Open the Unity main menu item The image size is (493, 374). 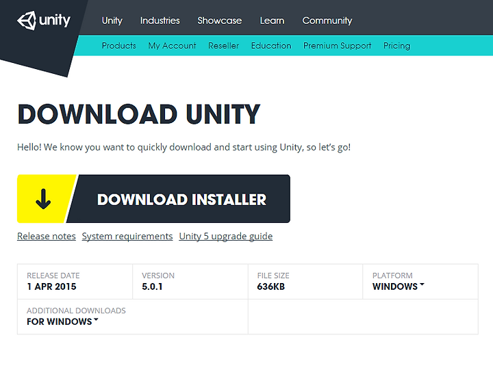[x=112, y=21]
